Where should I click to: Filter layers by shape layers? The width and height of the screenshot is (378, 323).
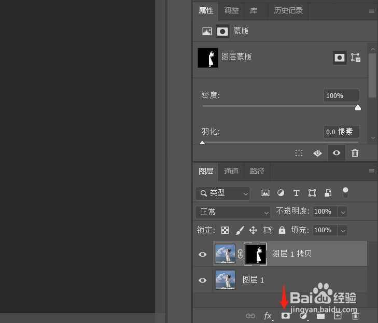click(x=312, y=193)
